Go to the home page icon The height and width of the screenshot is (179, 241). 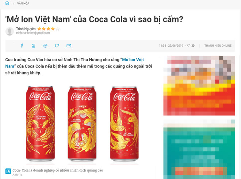[7, 3]
